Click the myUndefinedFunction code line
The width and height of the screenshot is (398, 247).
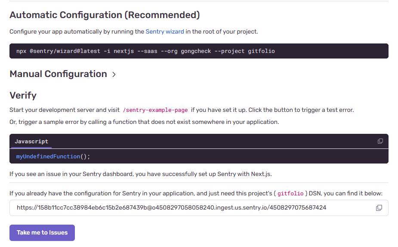(53, 156)
